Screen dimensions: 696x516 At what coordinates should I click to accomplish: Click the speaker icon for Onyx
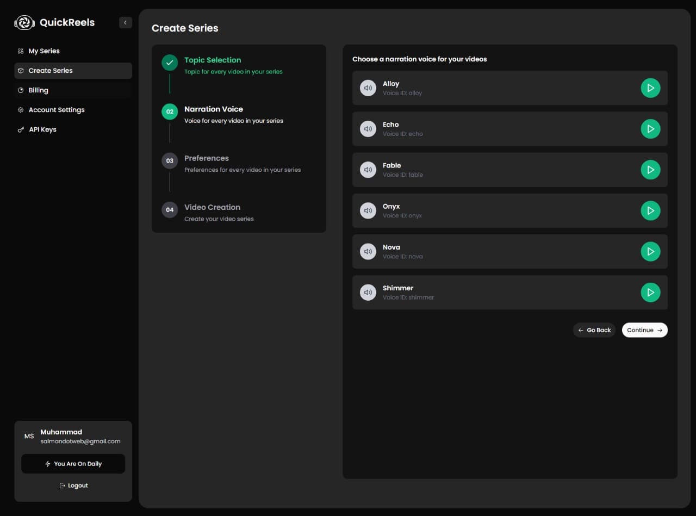click(368, 210)
